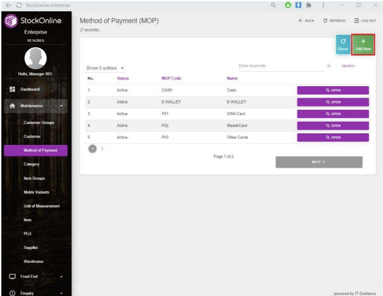
Task: Go to page 2 in pagination
Action: [x=102, y=148]
